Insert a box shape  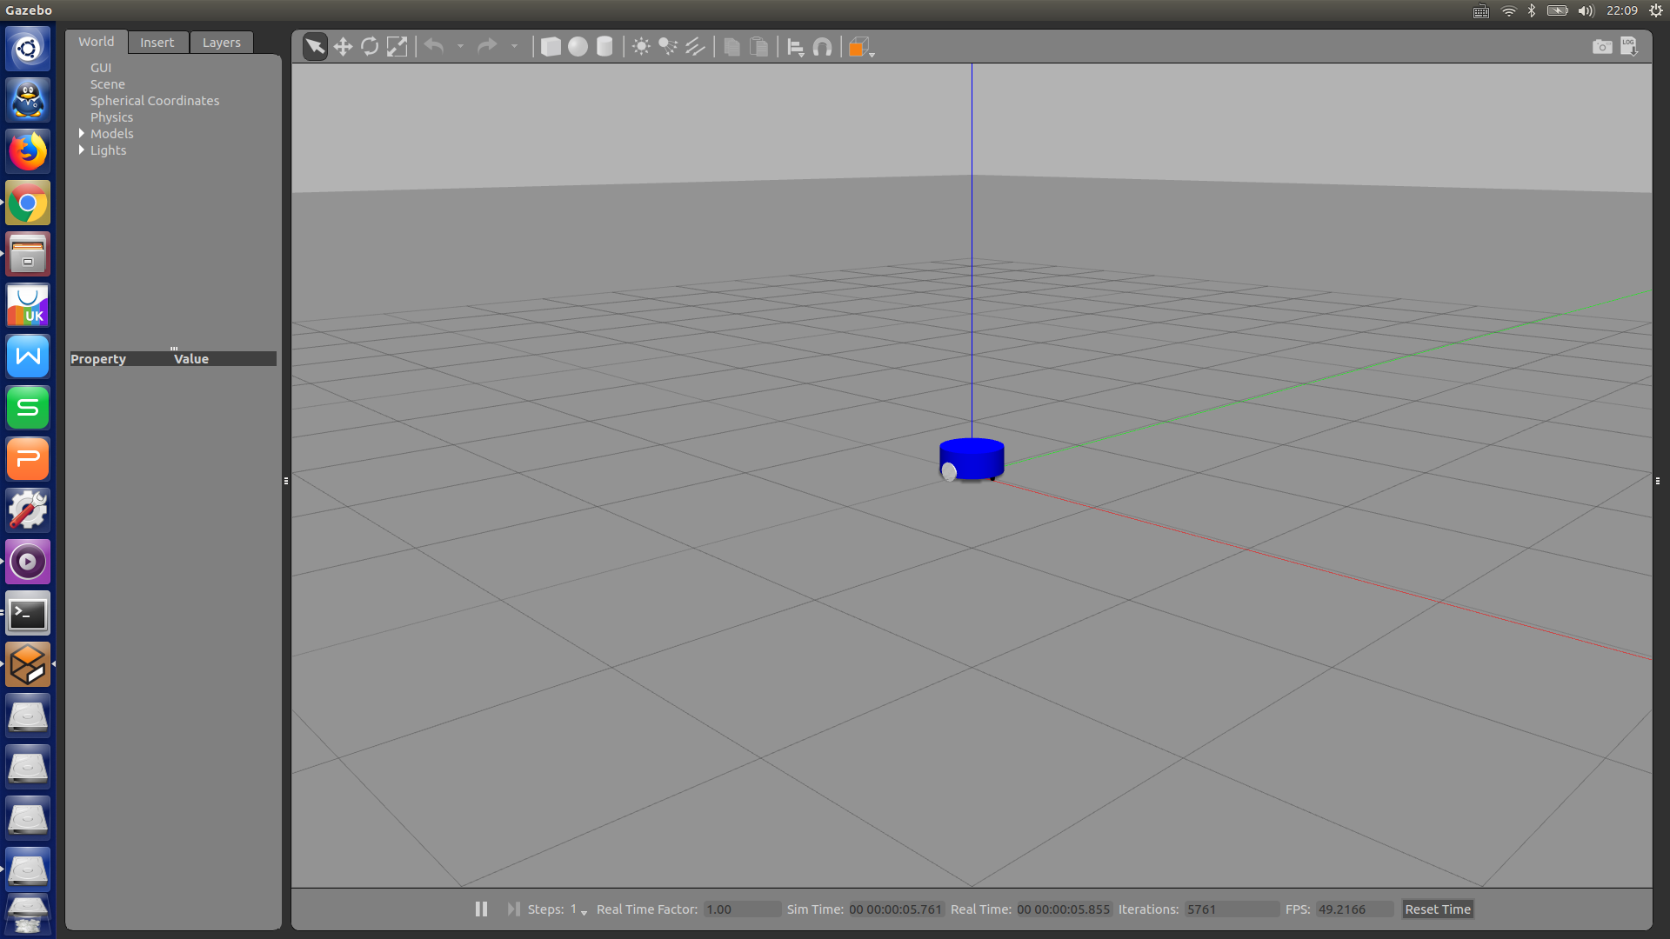pos(551,47)
